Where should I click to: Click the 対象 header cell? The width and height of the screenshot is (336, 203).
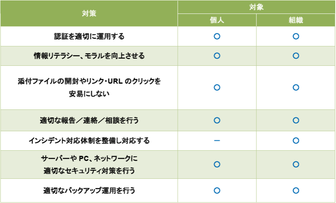pyautogui.click(x=256, y=7)
